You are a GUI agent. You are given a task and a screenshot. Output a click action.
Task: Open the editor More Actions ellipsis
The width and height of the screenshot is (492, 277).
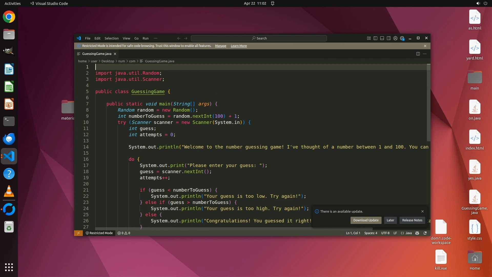[425, 54]
